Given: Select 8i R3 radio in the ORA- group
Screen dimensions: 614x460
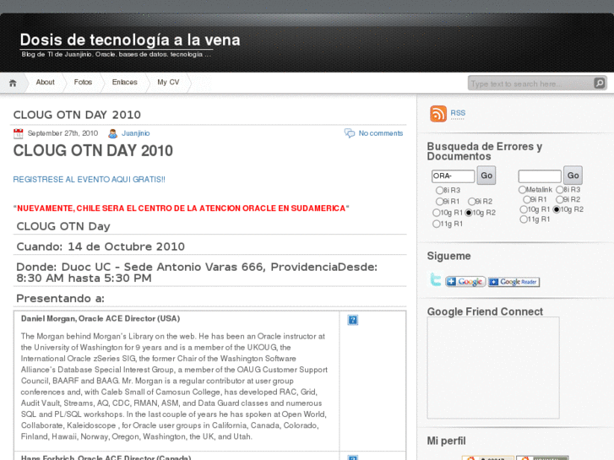Looking at the screenshot, I should (439, 190).
